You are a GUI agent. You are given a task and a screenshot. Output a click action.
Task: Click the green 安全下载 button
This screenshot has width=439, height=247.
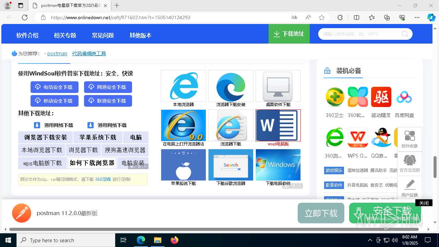385,213
